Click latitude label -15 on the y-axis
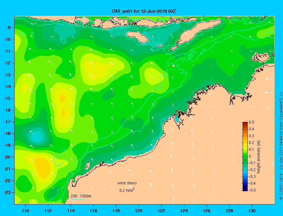This screenshot has width=283, height=216. (x=8, y=98)
